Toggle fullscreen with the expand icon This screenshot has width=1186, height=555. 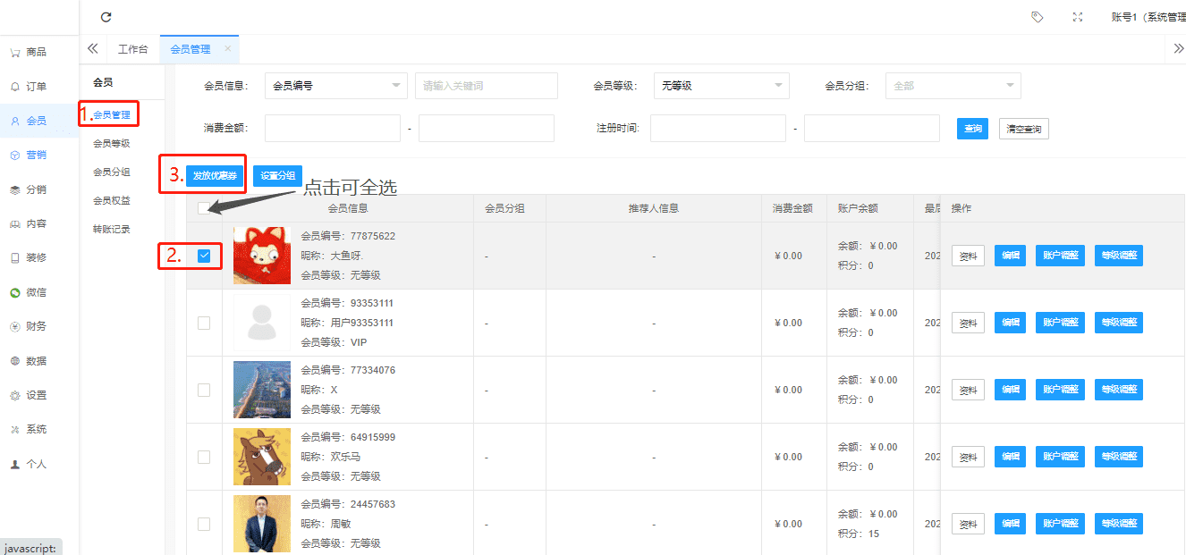pos(1078,17)
